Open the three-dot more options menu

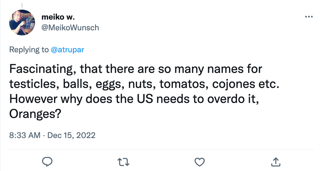coord(309,17)
